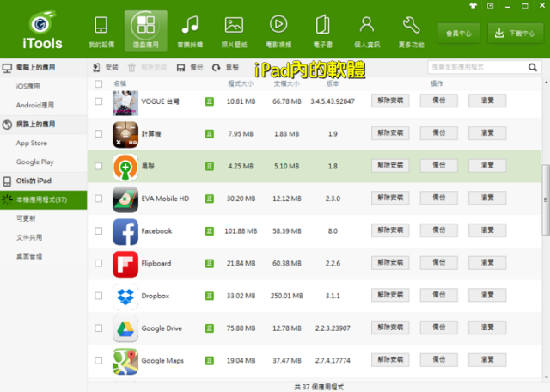Browse the EVA Mobile HD files

487,198
